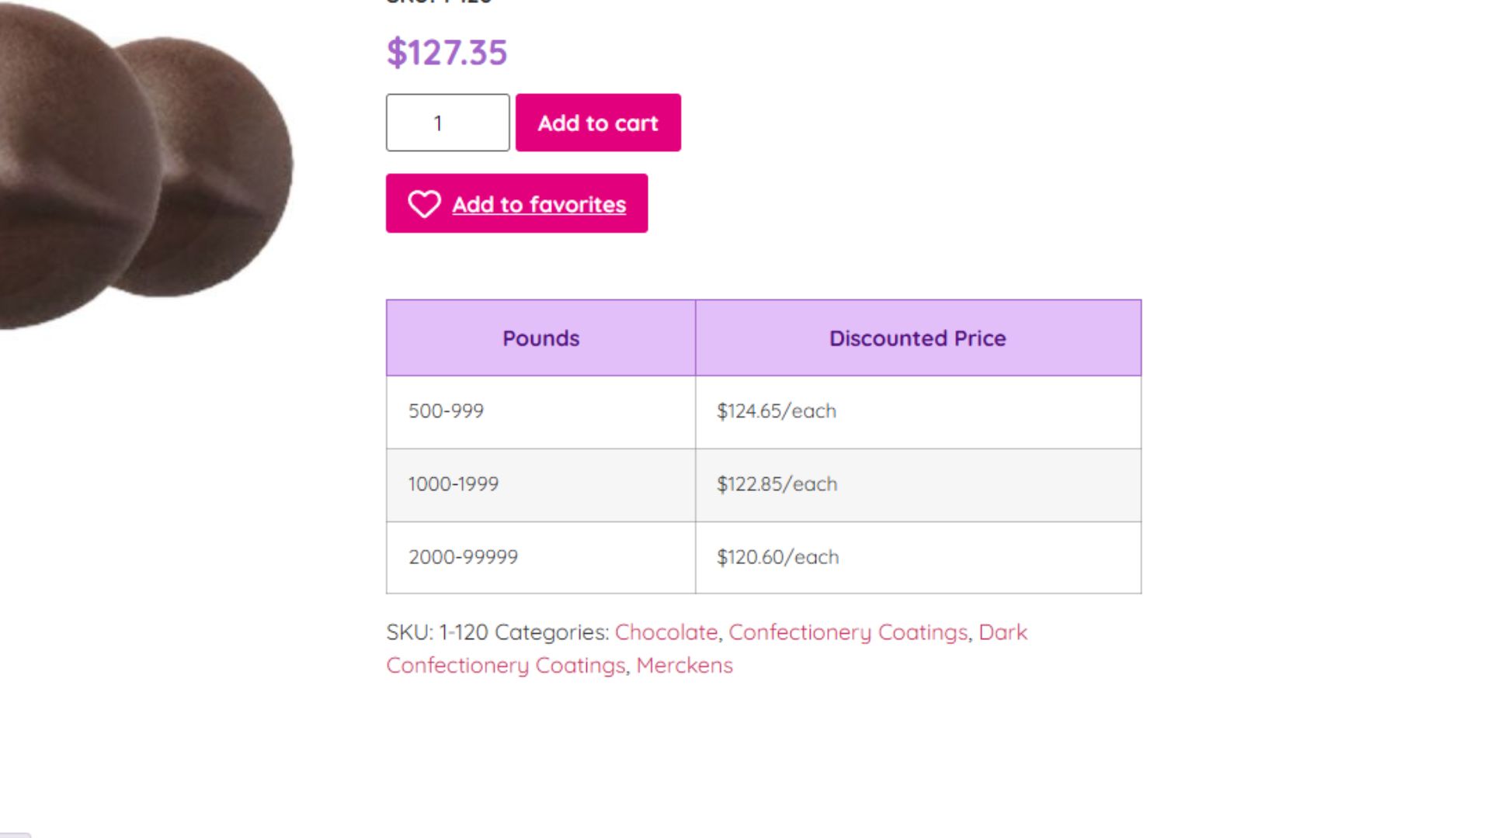Click the $127.35 product price
The width and height of the screenshot is (1491, 838).
pos(447,53)
